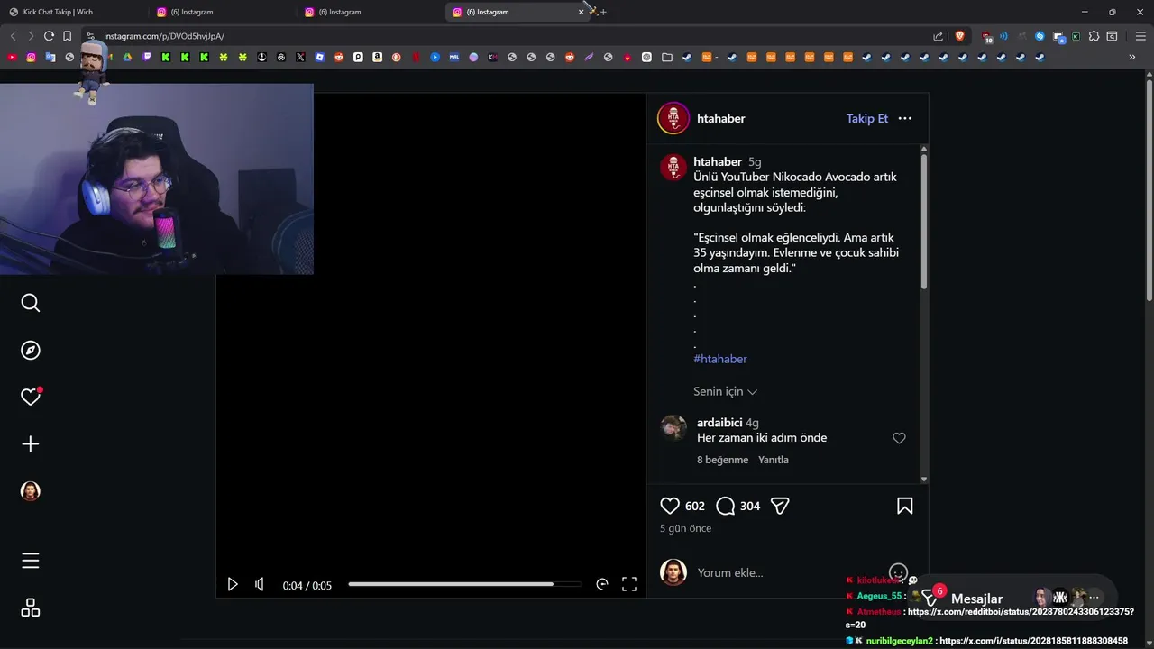
Task: Open site settings icon in address bar
Action: point(90,36)
